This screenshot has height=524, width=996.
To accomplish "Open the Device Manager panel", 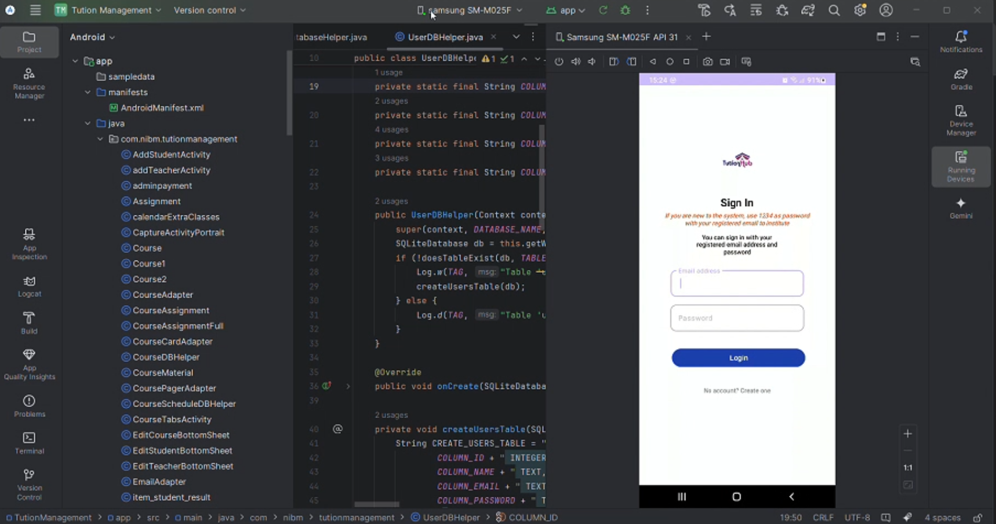I will coord(961,120).
